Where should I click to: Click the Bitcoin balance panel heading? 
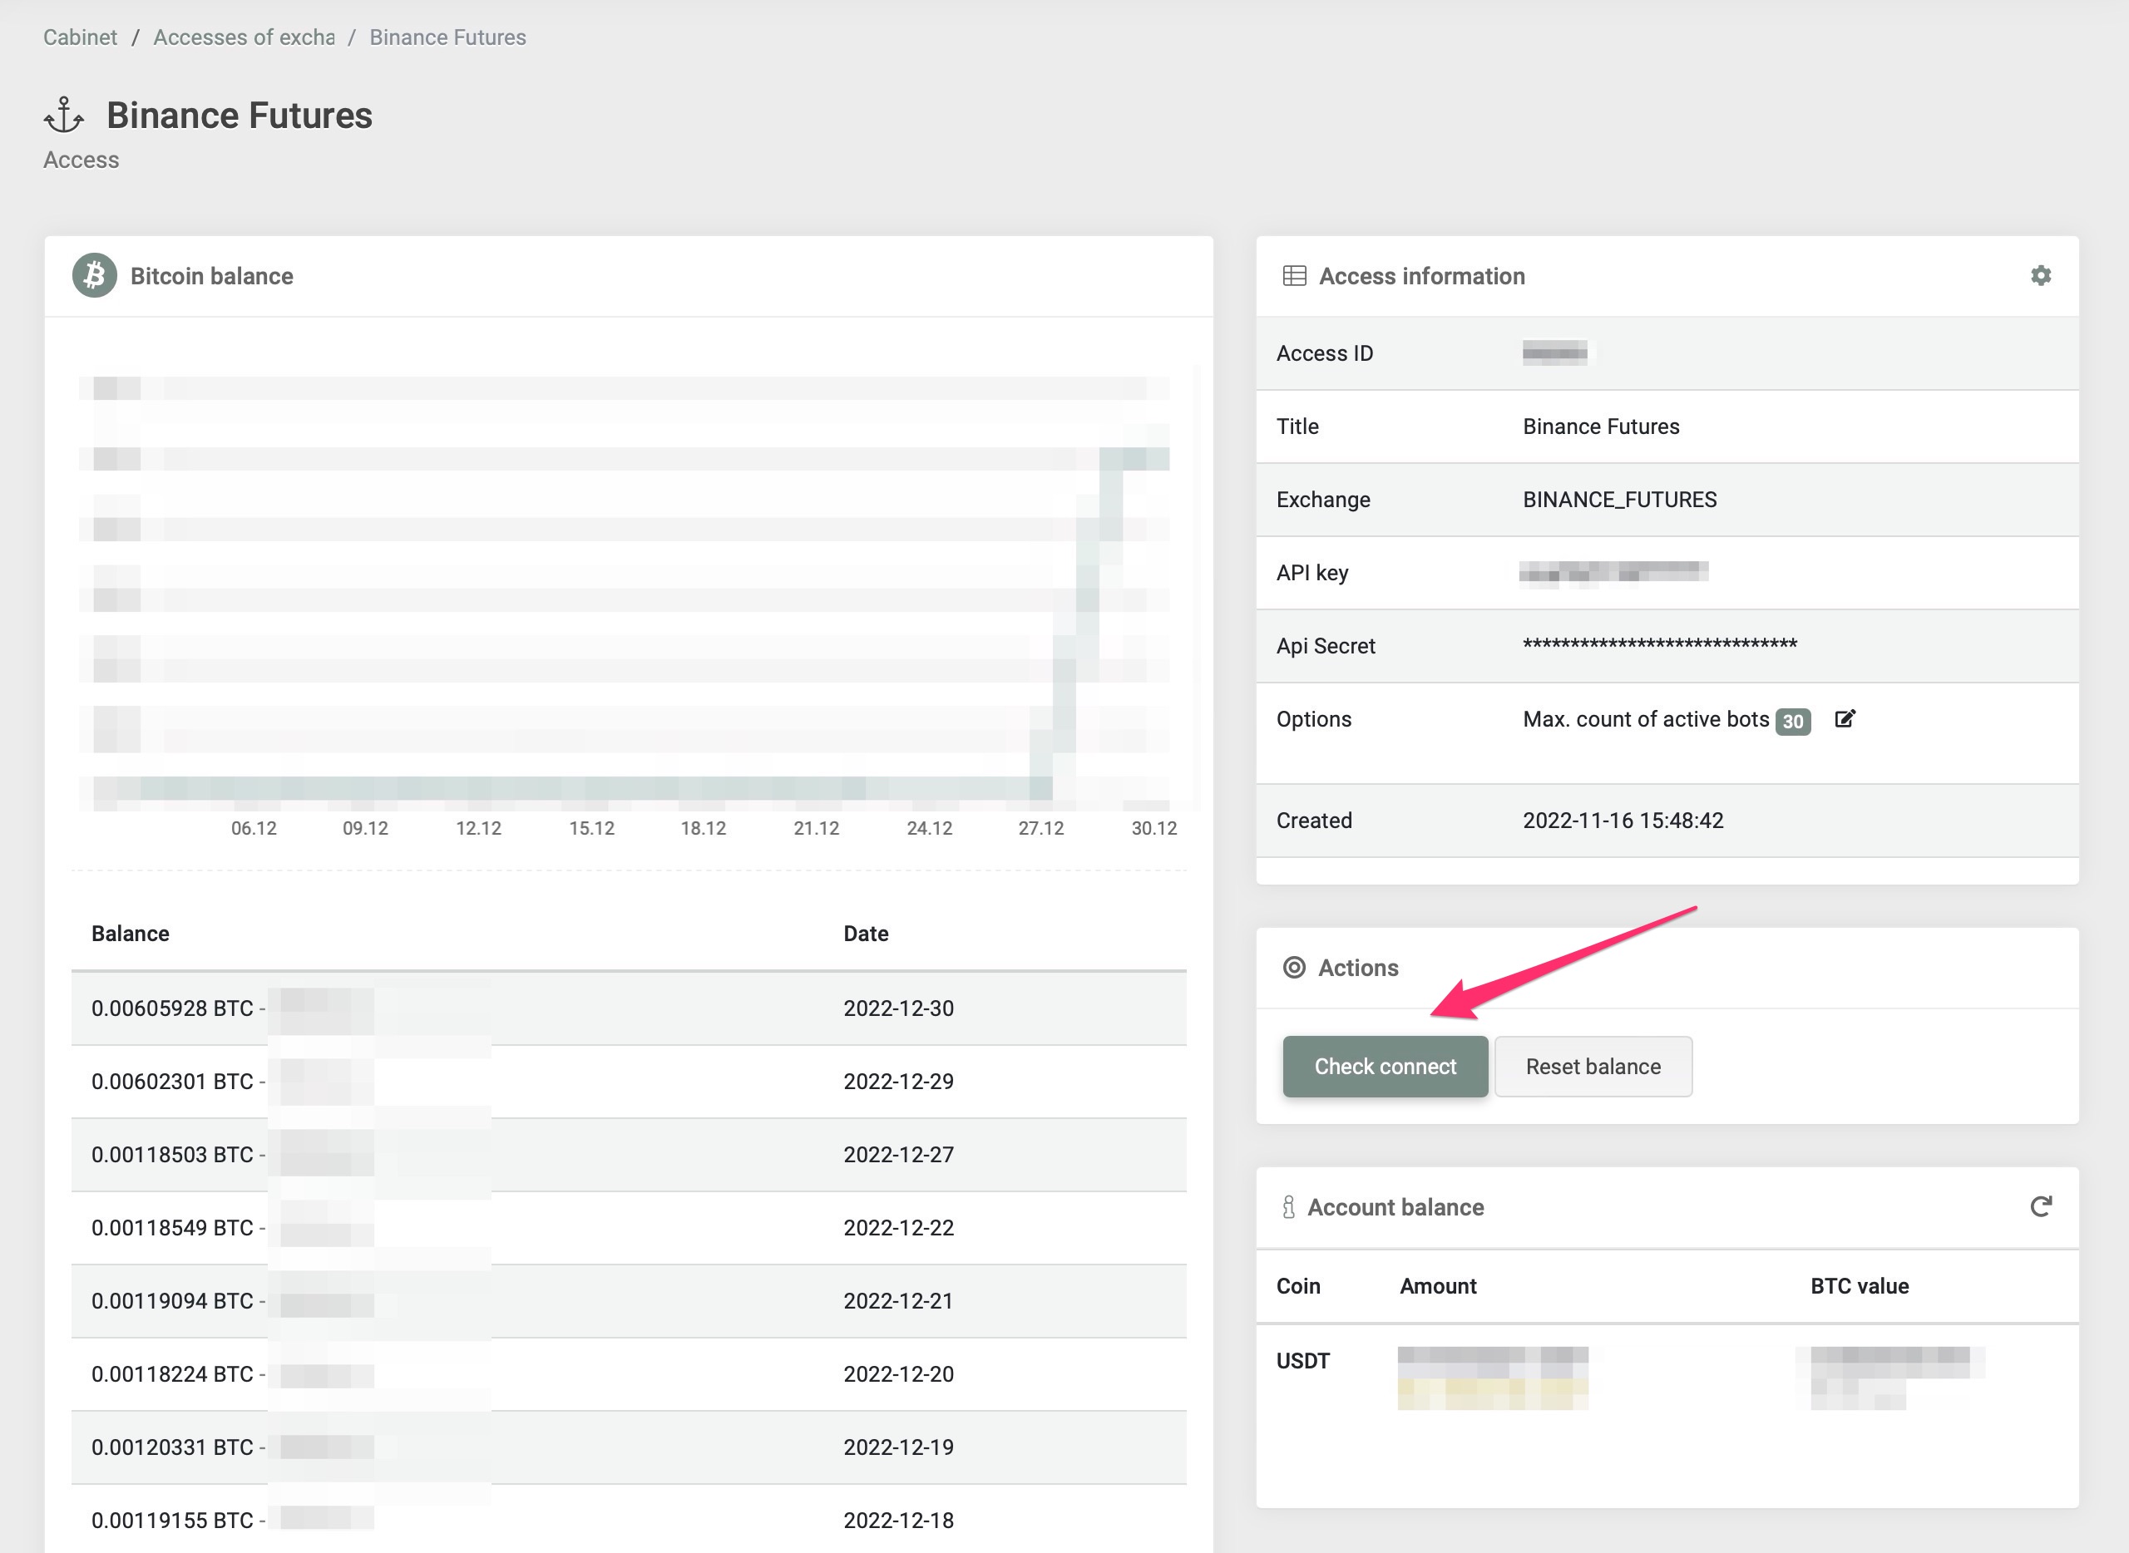[211, 276]
